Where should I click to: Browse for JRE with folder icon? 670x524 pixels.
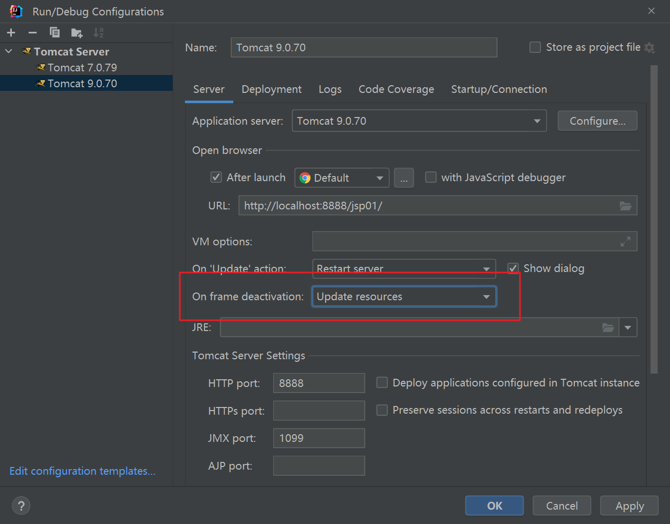point(608,327)
